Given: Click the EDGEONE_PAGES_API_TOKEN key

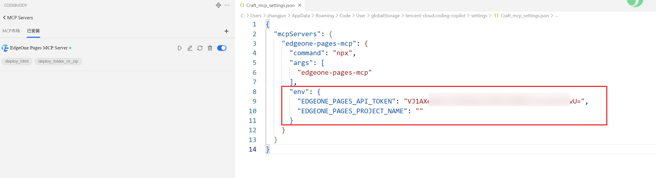Looking at the screenshot, I should click(346, 101).
